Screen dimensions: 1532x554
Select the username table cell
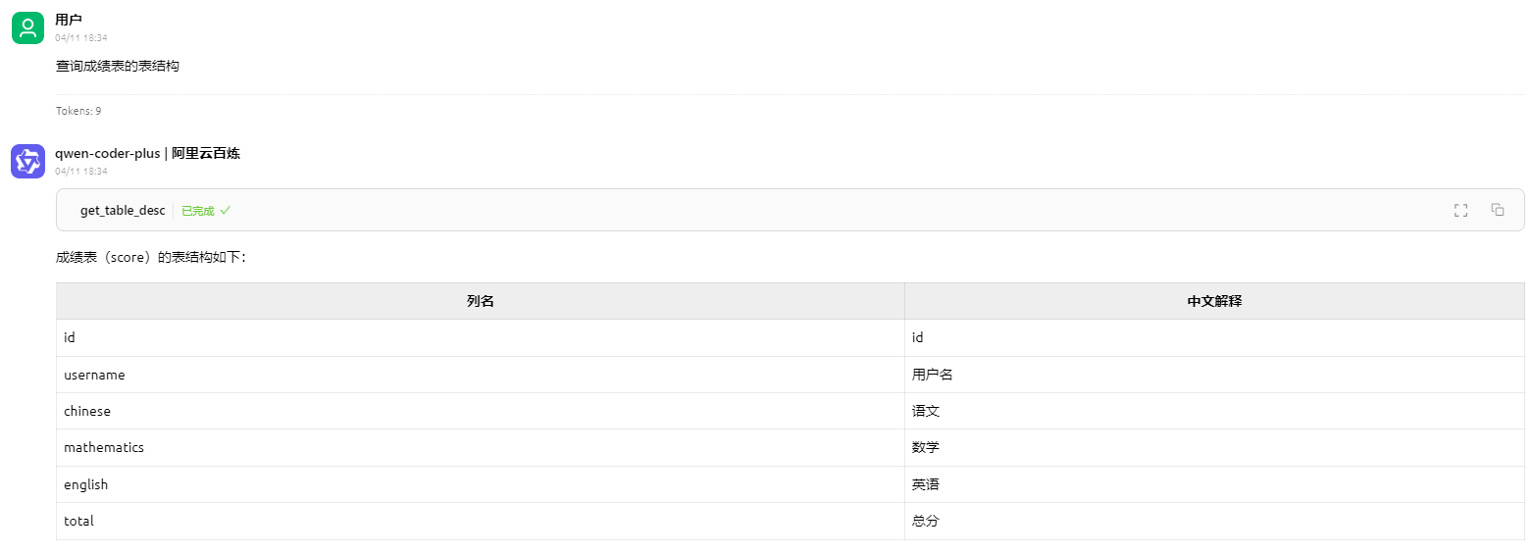[94, 375]
